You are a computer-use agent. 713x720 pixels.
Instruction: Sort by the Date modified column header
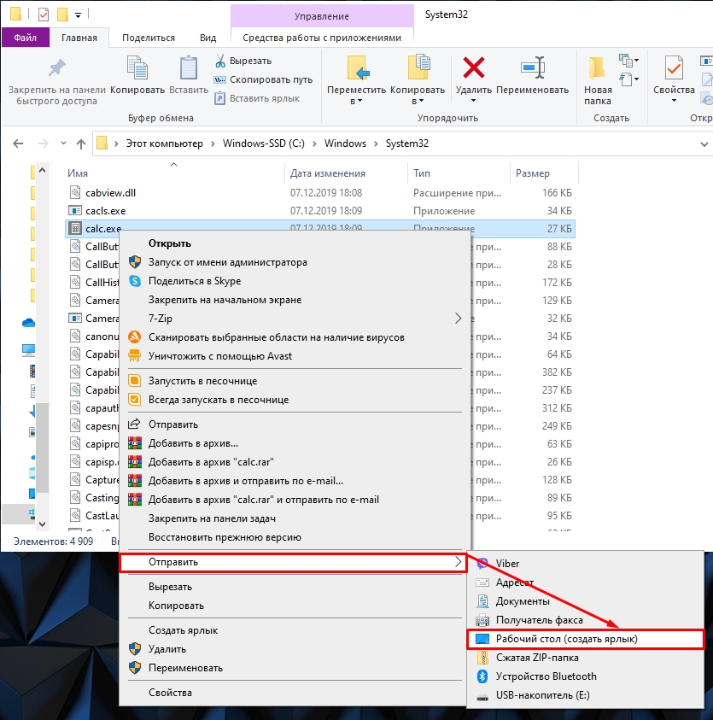pos(328,173)
